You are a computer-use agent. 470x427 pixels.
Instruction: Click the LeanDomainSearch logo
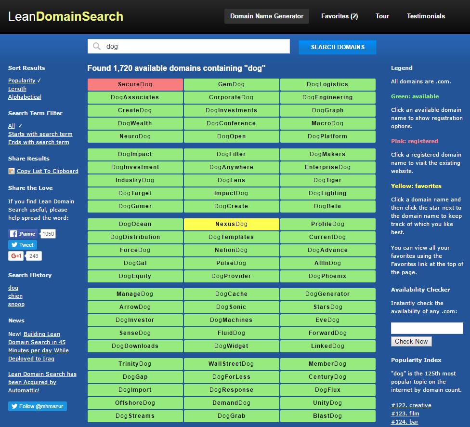65,16
